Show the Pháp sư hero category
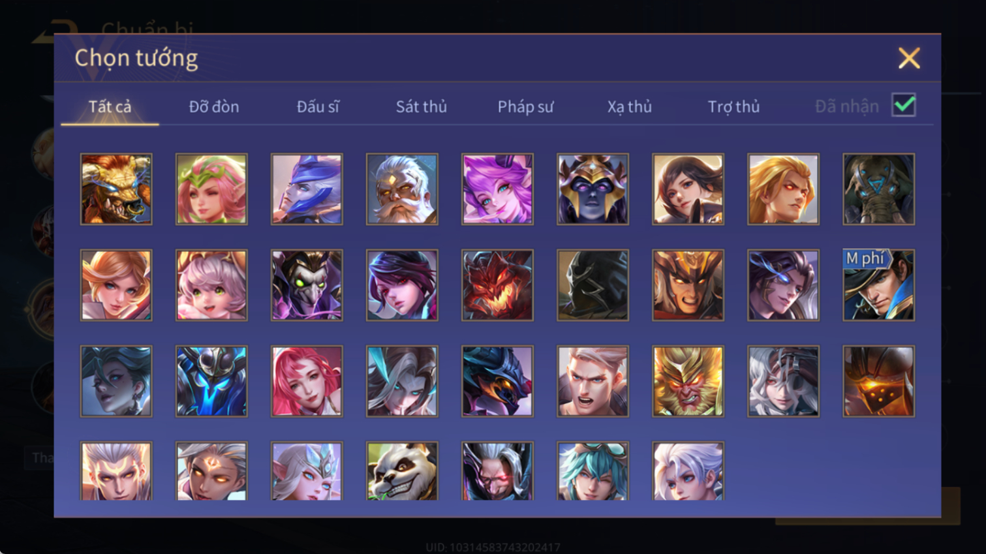Viewport: 986px width, 554px height. pos(525,106)
